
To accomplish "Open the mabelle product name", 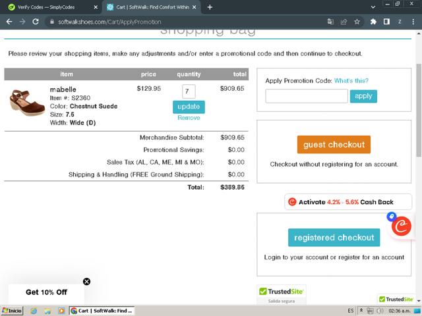I will [63, 90].
